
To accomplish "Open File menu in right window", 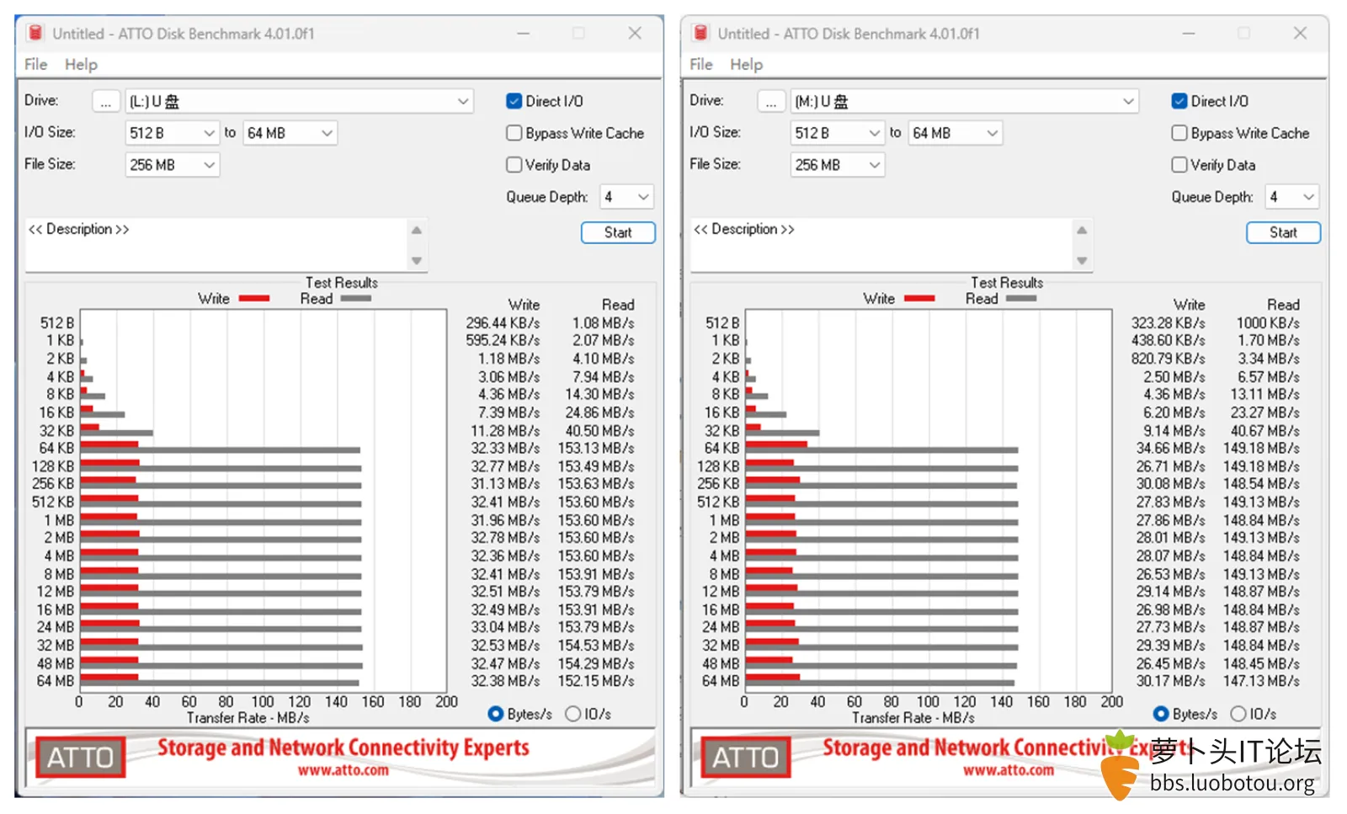I will tap(700, 64).
